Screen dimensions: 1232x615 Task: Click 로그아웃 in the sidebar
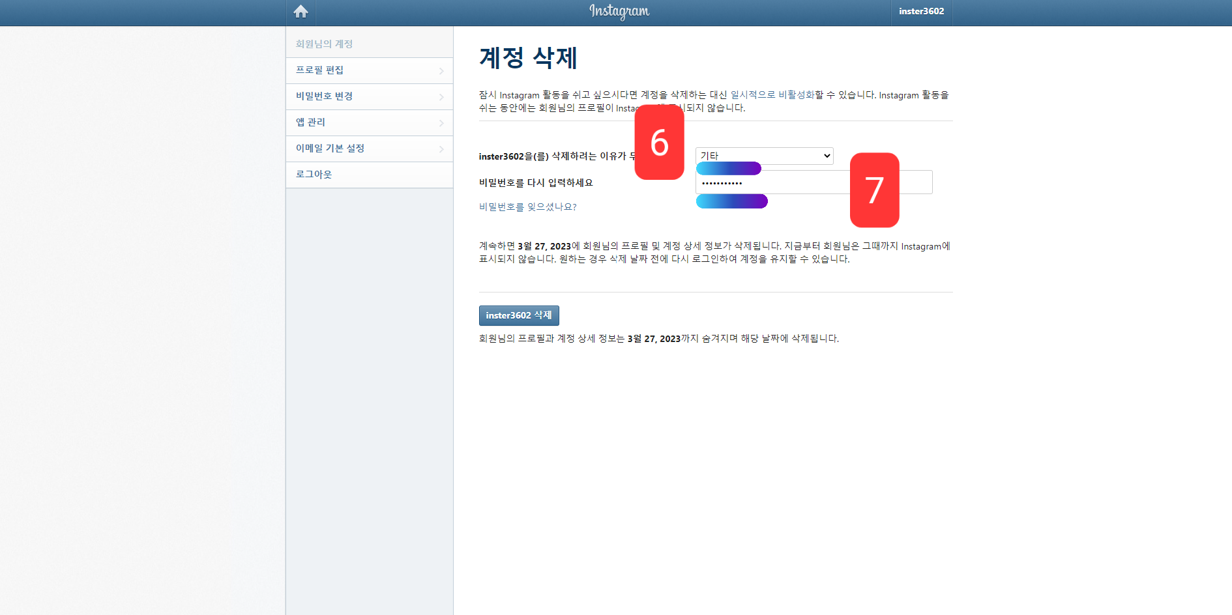(370, 175)
